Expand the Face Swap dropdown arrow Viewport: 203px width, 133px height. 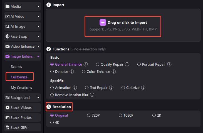coord(38,36)
